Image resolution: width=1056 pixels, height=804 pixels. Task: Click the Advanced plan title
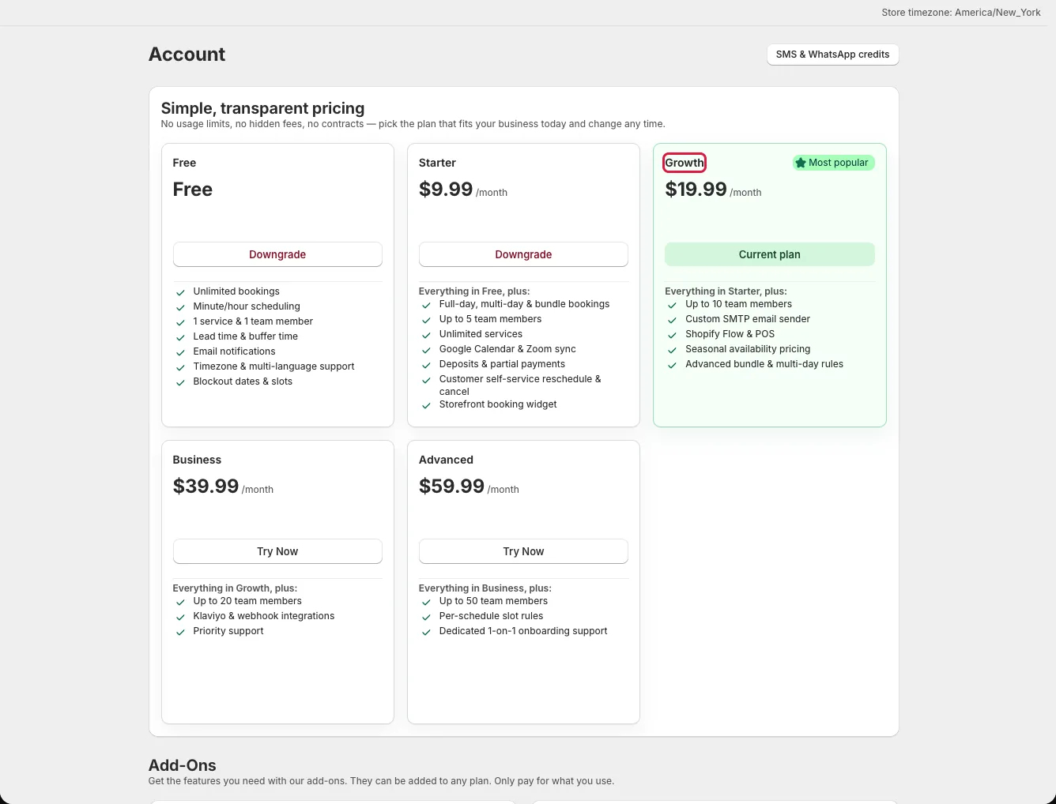(x=446, y=460)
